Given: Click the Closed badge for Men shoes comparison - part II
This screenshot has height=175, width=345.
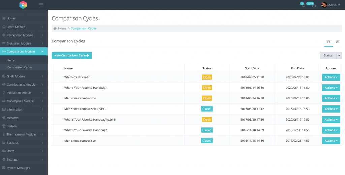Looking at the screenshot, I should point(207,109).
